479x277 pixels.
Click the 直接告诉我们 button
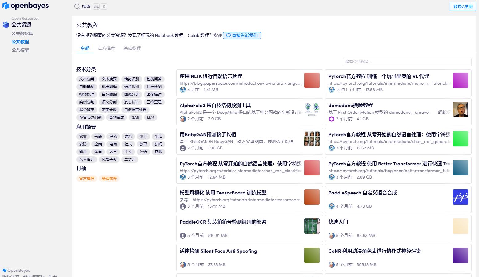[x=242, y=35]
